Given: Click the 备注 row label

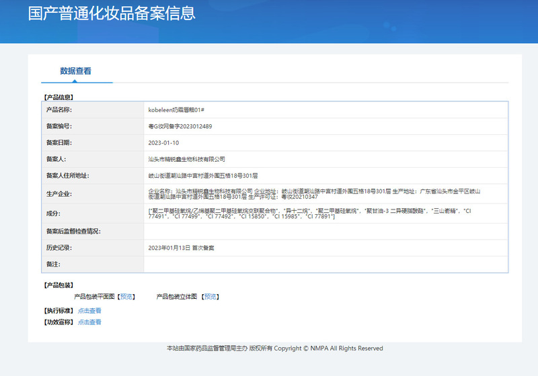Looking at the screenshot, I should pos(53,264).
